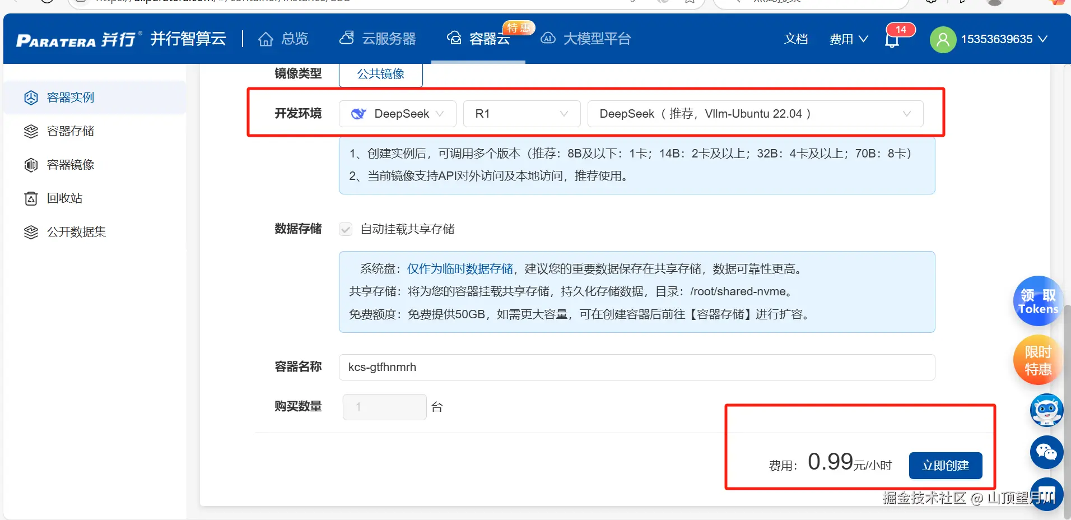This screenshot has height=520, width=1071.
Task: Click the 并行智算云 title text
Action: pos(188,39)
